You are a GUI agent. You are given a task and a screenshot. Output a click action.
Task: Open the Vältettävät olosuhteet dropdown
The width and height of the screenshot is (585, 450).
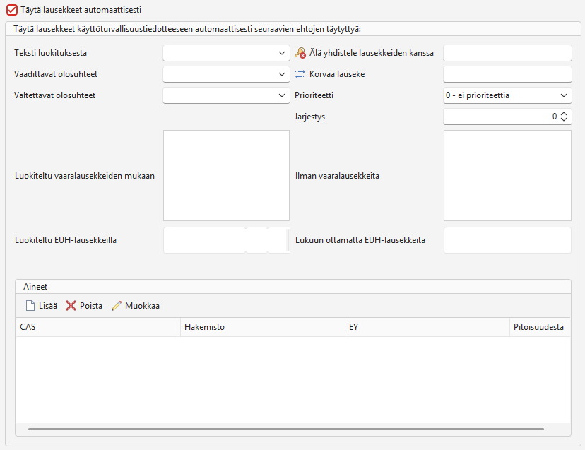pos(226,95)
